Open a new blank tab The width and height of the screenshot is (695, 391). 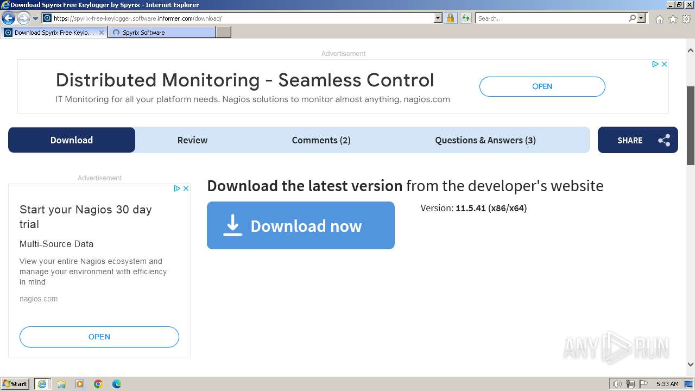click(x=224, y=33)
